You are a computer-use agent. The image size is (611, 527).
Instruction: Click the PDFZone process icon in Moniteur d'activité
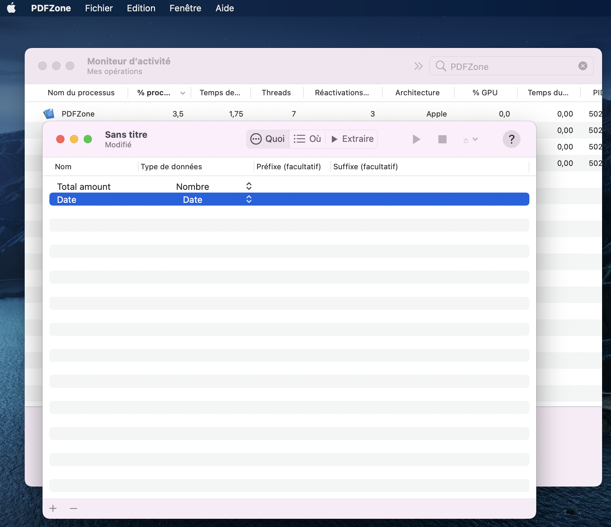(x=49, y=113)
